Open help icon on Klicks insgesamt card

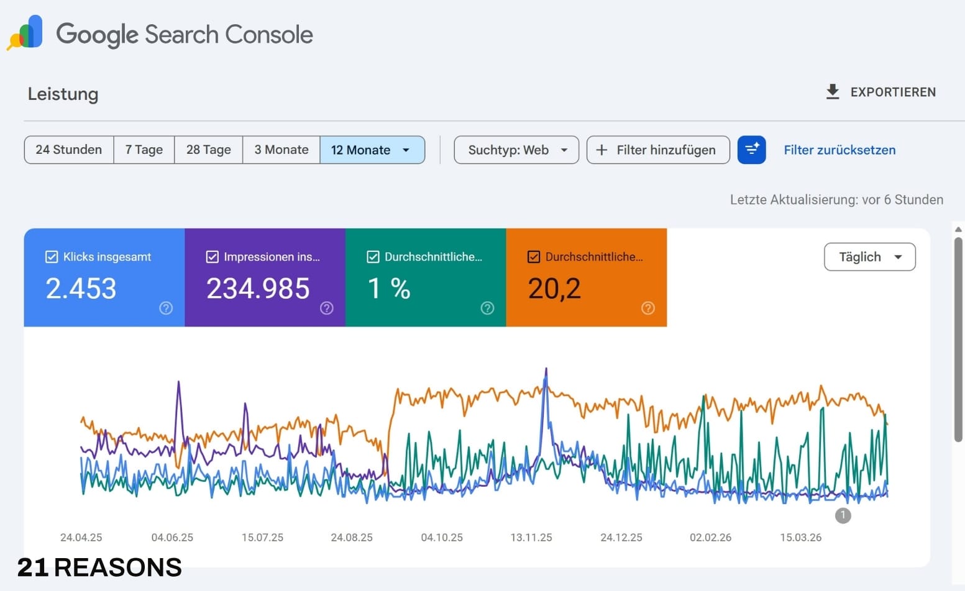166,308
